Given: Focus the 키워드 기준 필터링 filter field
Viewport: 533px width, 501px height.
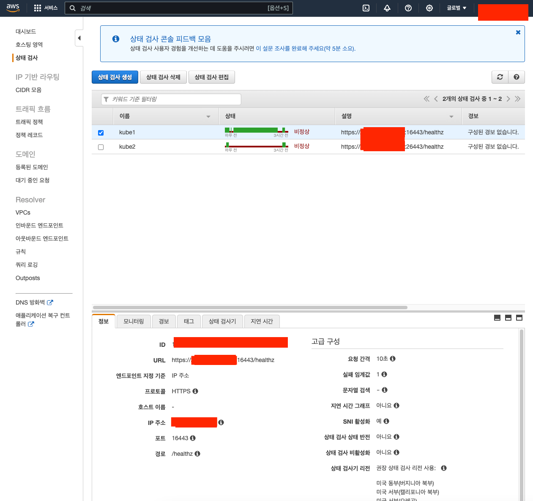Looking at the screenshot, I should tap(171, 99).
